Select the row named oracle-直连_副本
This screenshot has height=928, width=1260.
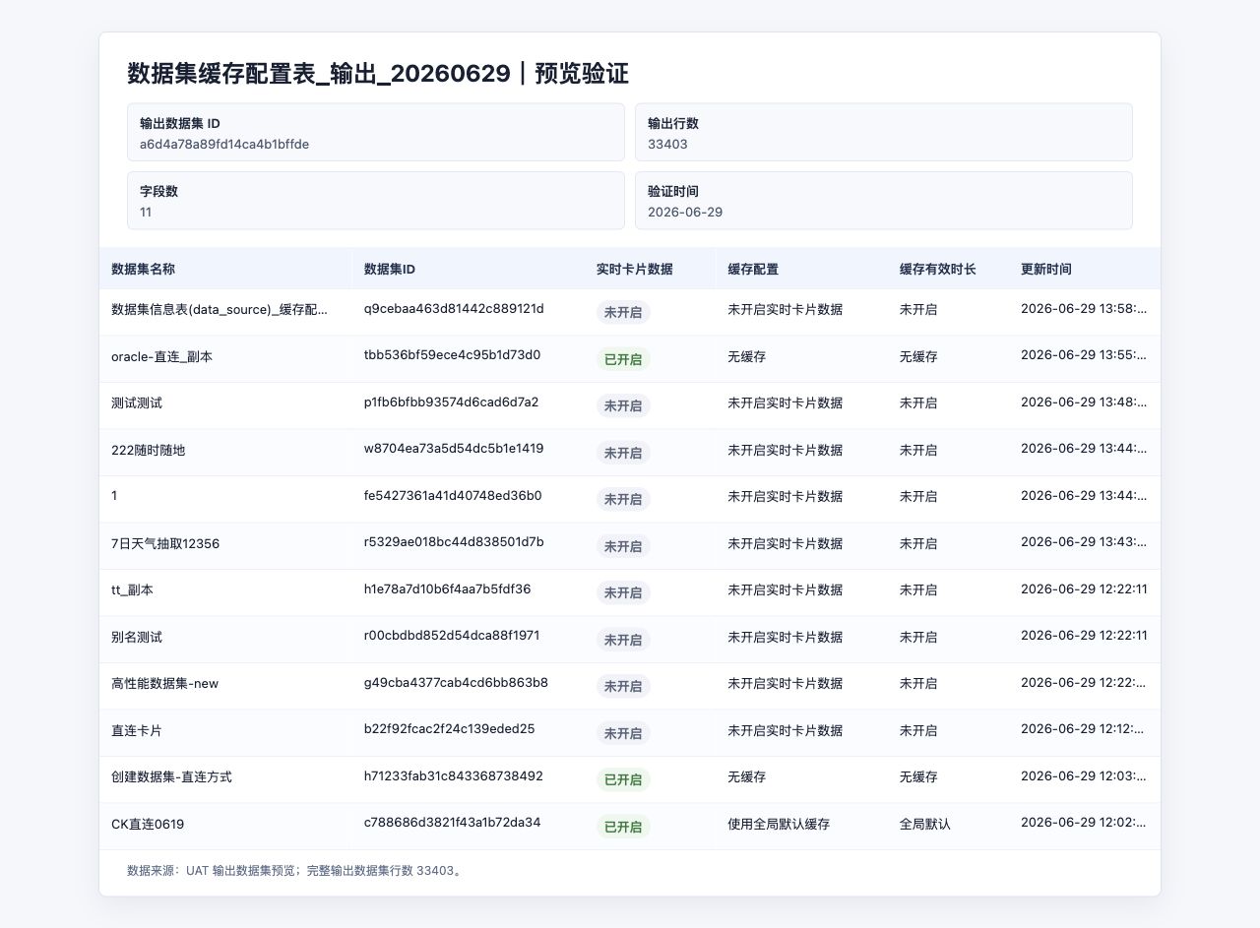tap(630, 358)
